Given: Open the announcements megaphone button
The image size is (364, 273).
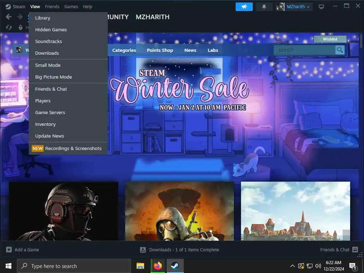Looking at the screenshot, I should (244, 7).
